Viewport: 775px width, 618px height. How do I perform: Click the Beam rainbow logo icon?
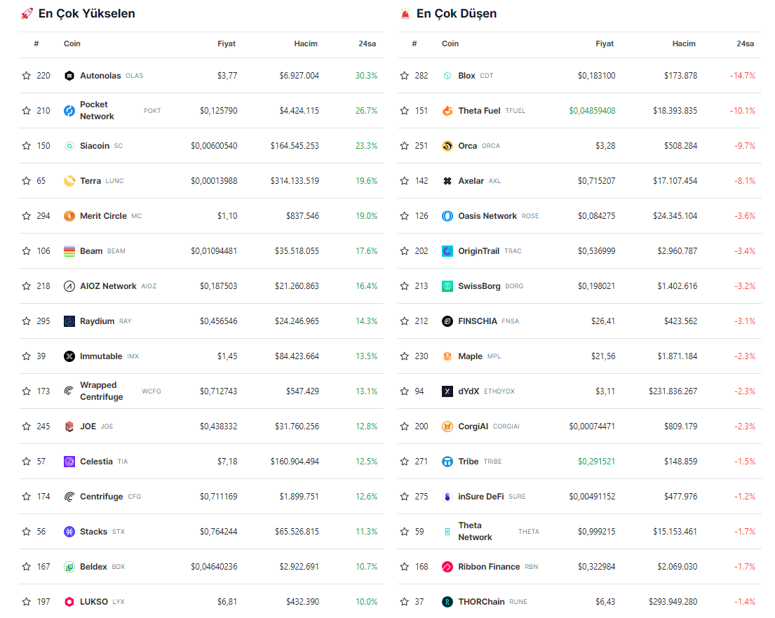69,251
